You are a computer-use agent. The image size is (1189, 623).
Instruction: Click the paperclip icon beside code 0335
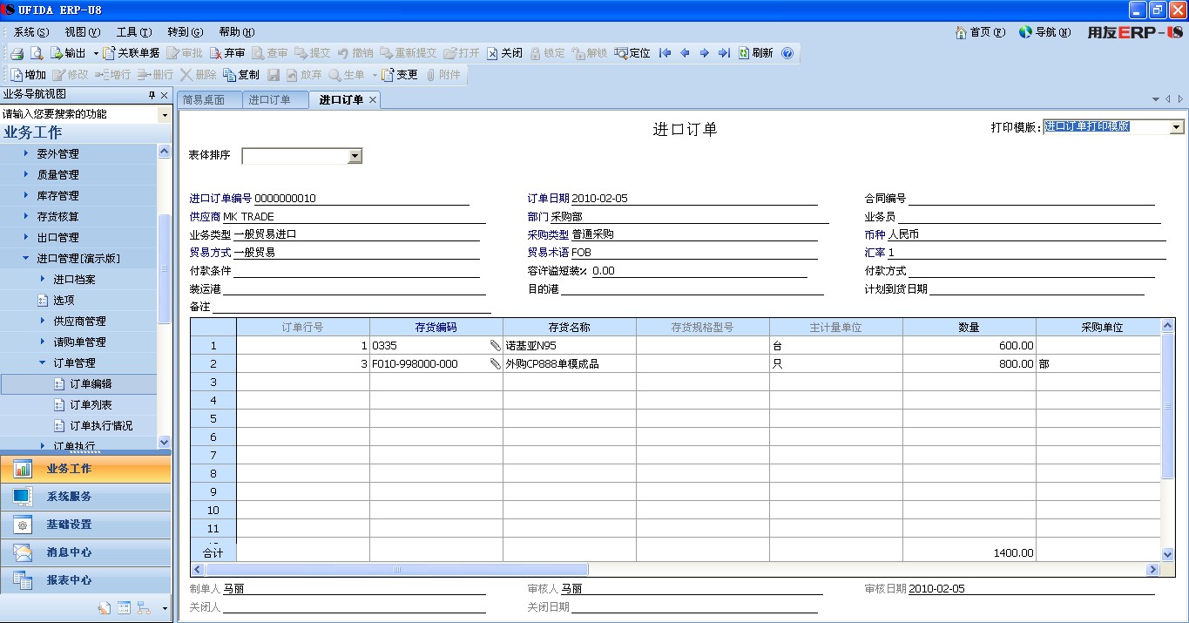coord(495,346)
